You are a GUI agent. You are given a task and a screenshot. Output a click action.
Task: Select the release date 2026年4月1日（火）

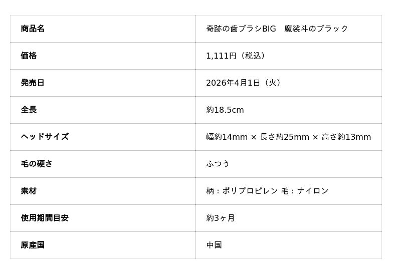245,83
